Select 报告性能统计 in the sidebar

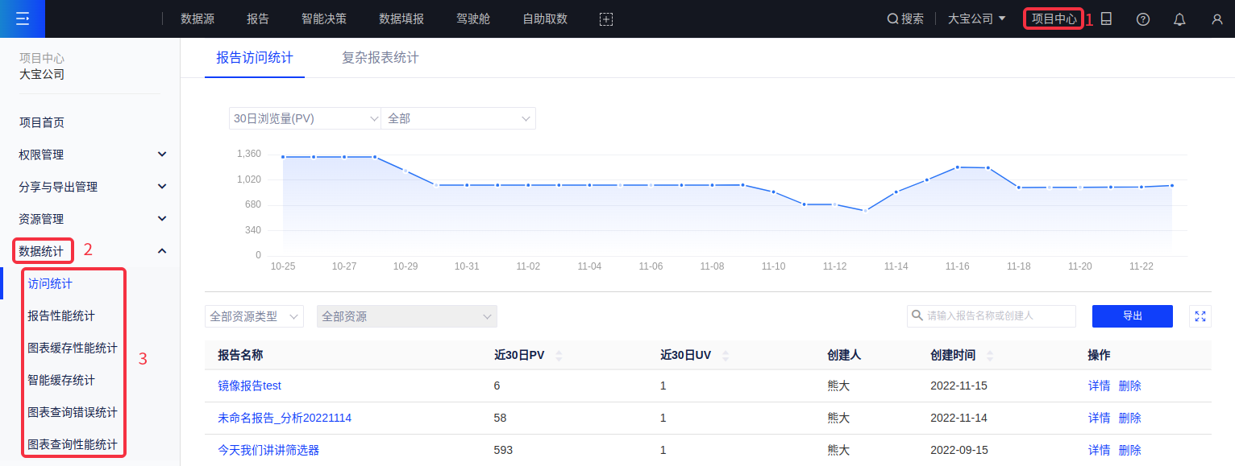tap(61, 315)
